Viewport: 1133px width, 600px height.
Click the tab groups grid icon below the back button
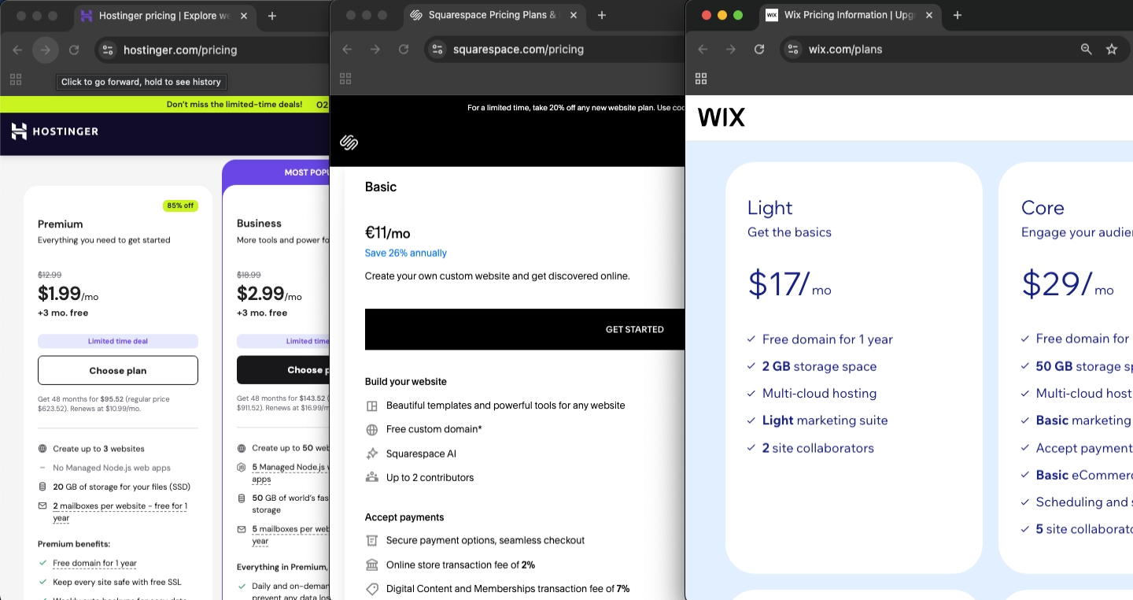tap(16, 79)
